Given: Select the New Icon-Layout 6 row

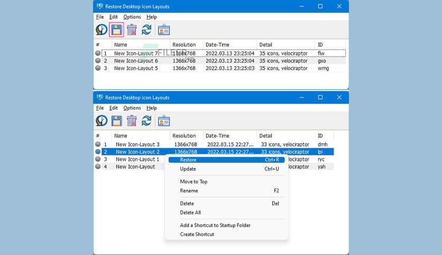Looking at the screenshot, I should pyautogui.click(x=136, y=61).
